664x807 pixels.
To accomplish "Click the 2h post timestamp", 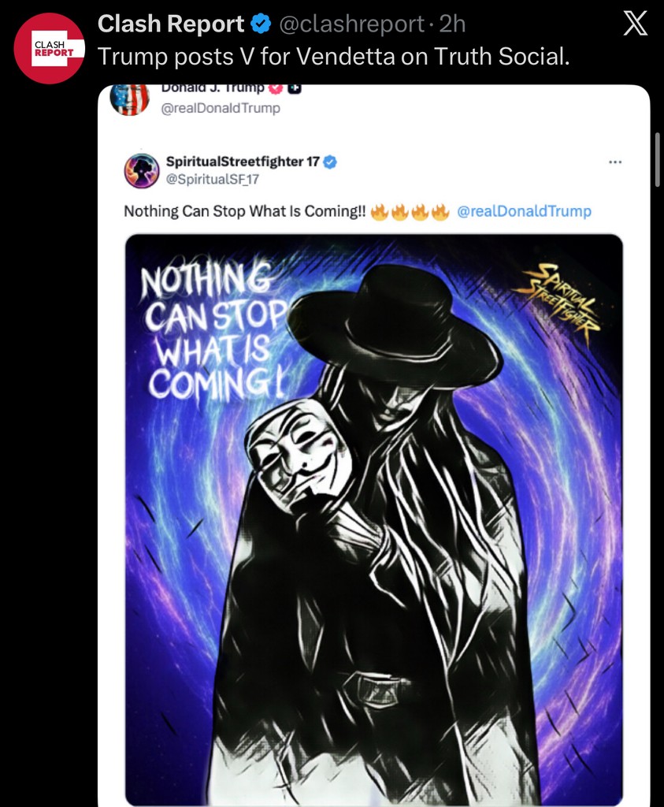I will (453, 25).
